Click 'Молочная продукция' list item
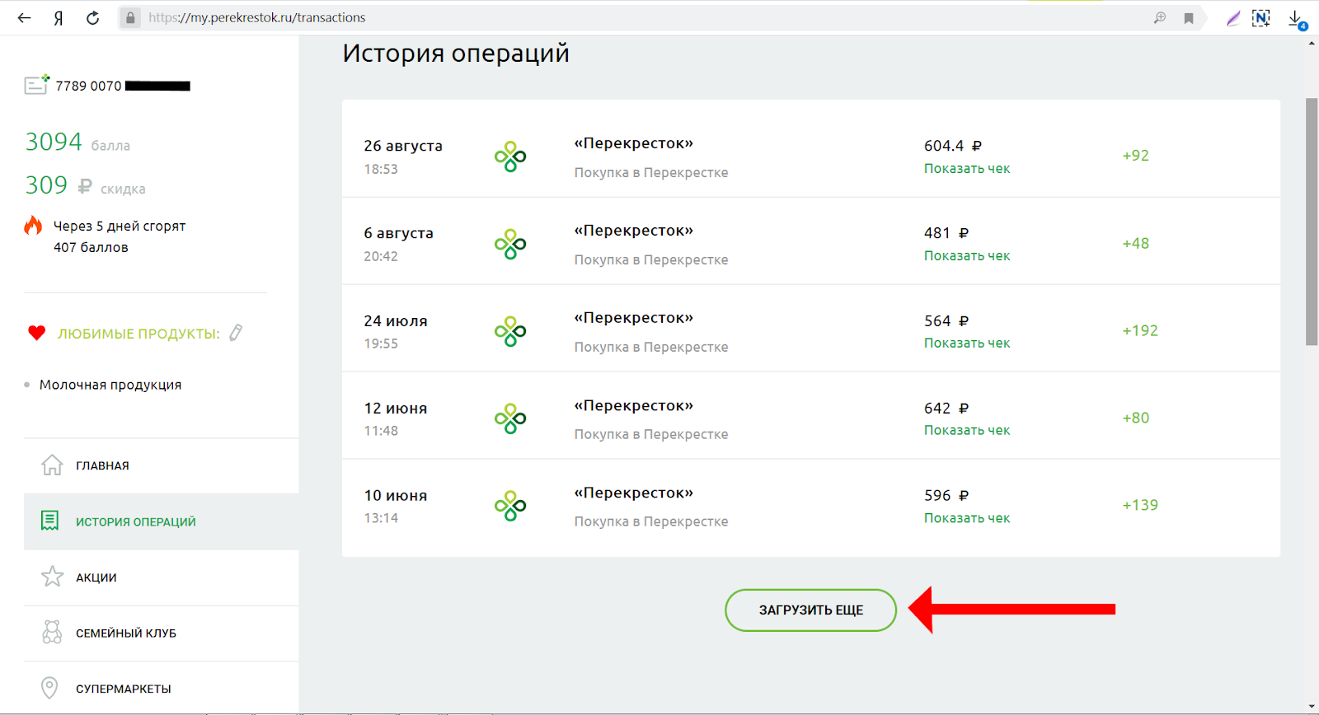1319x715 pixels. [110, 385]
